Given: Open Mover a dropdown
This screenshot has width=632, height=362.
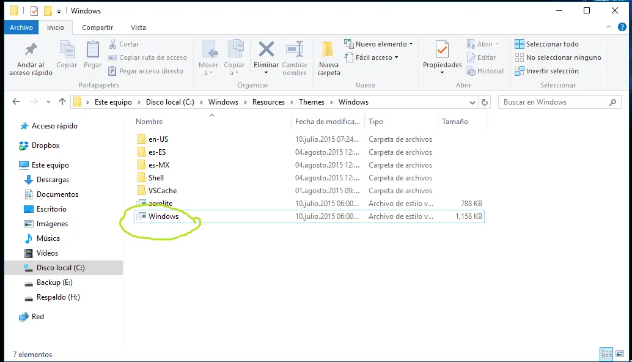Looking at the screenshot, I should point(208,58).
